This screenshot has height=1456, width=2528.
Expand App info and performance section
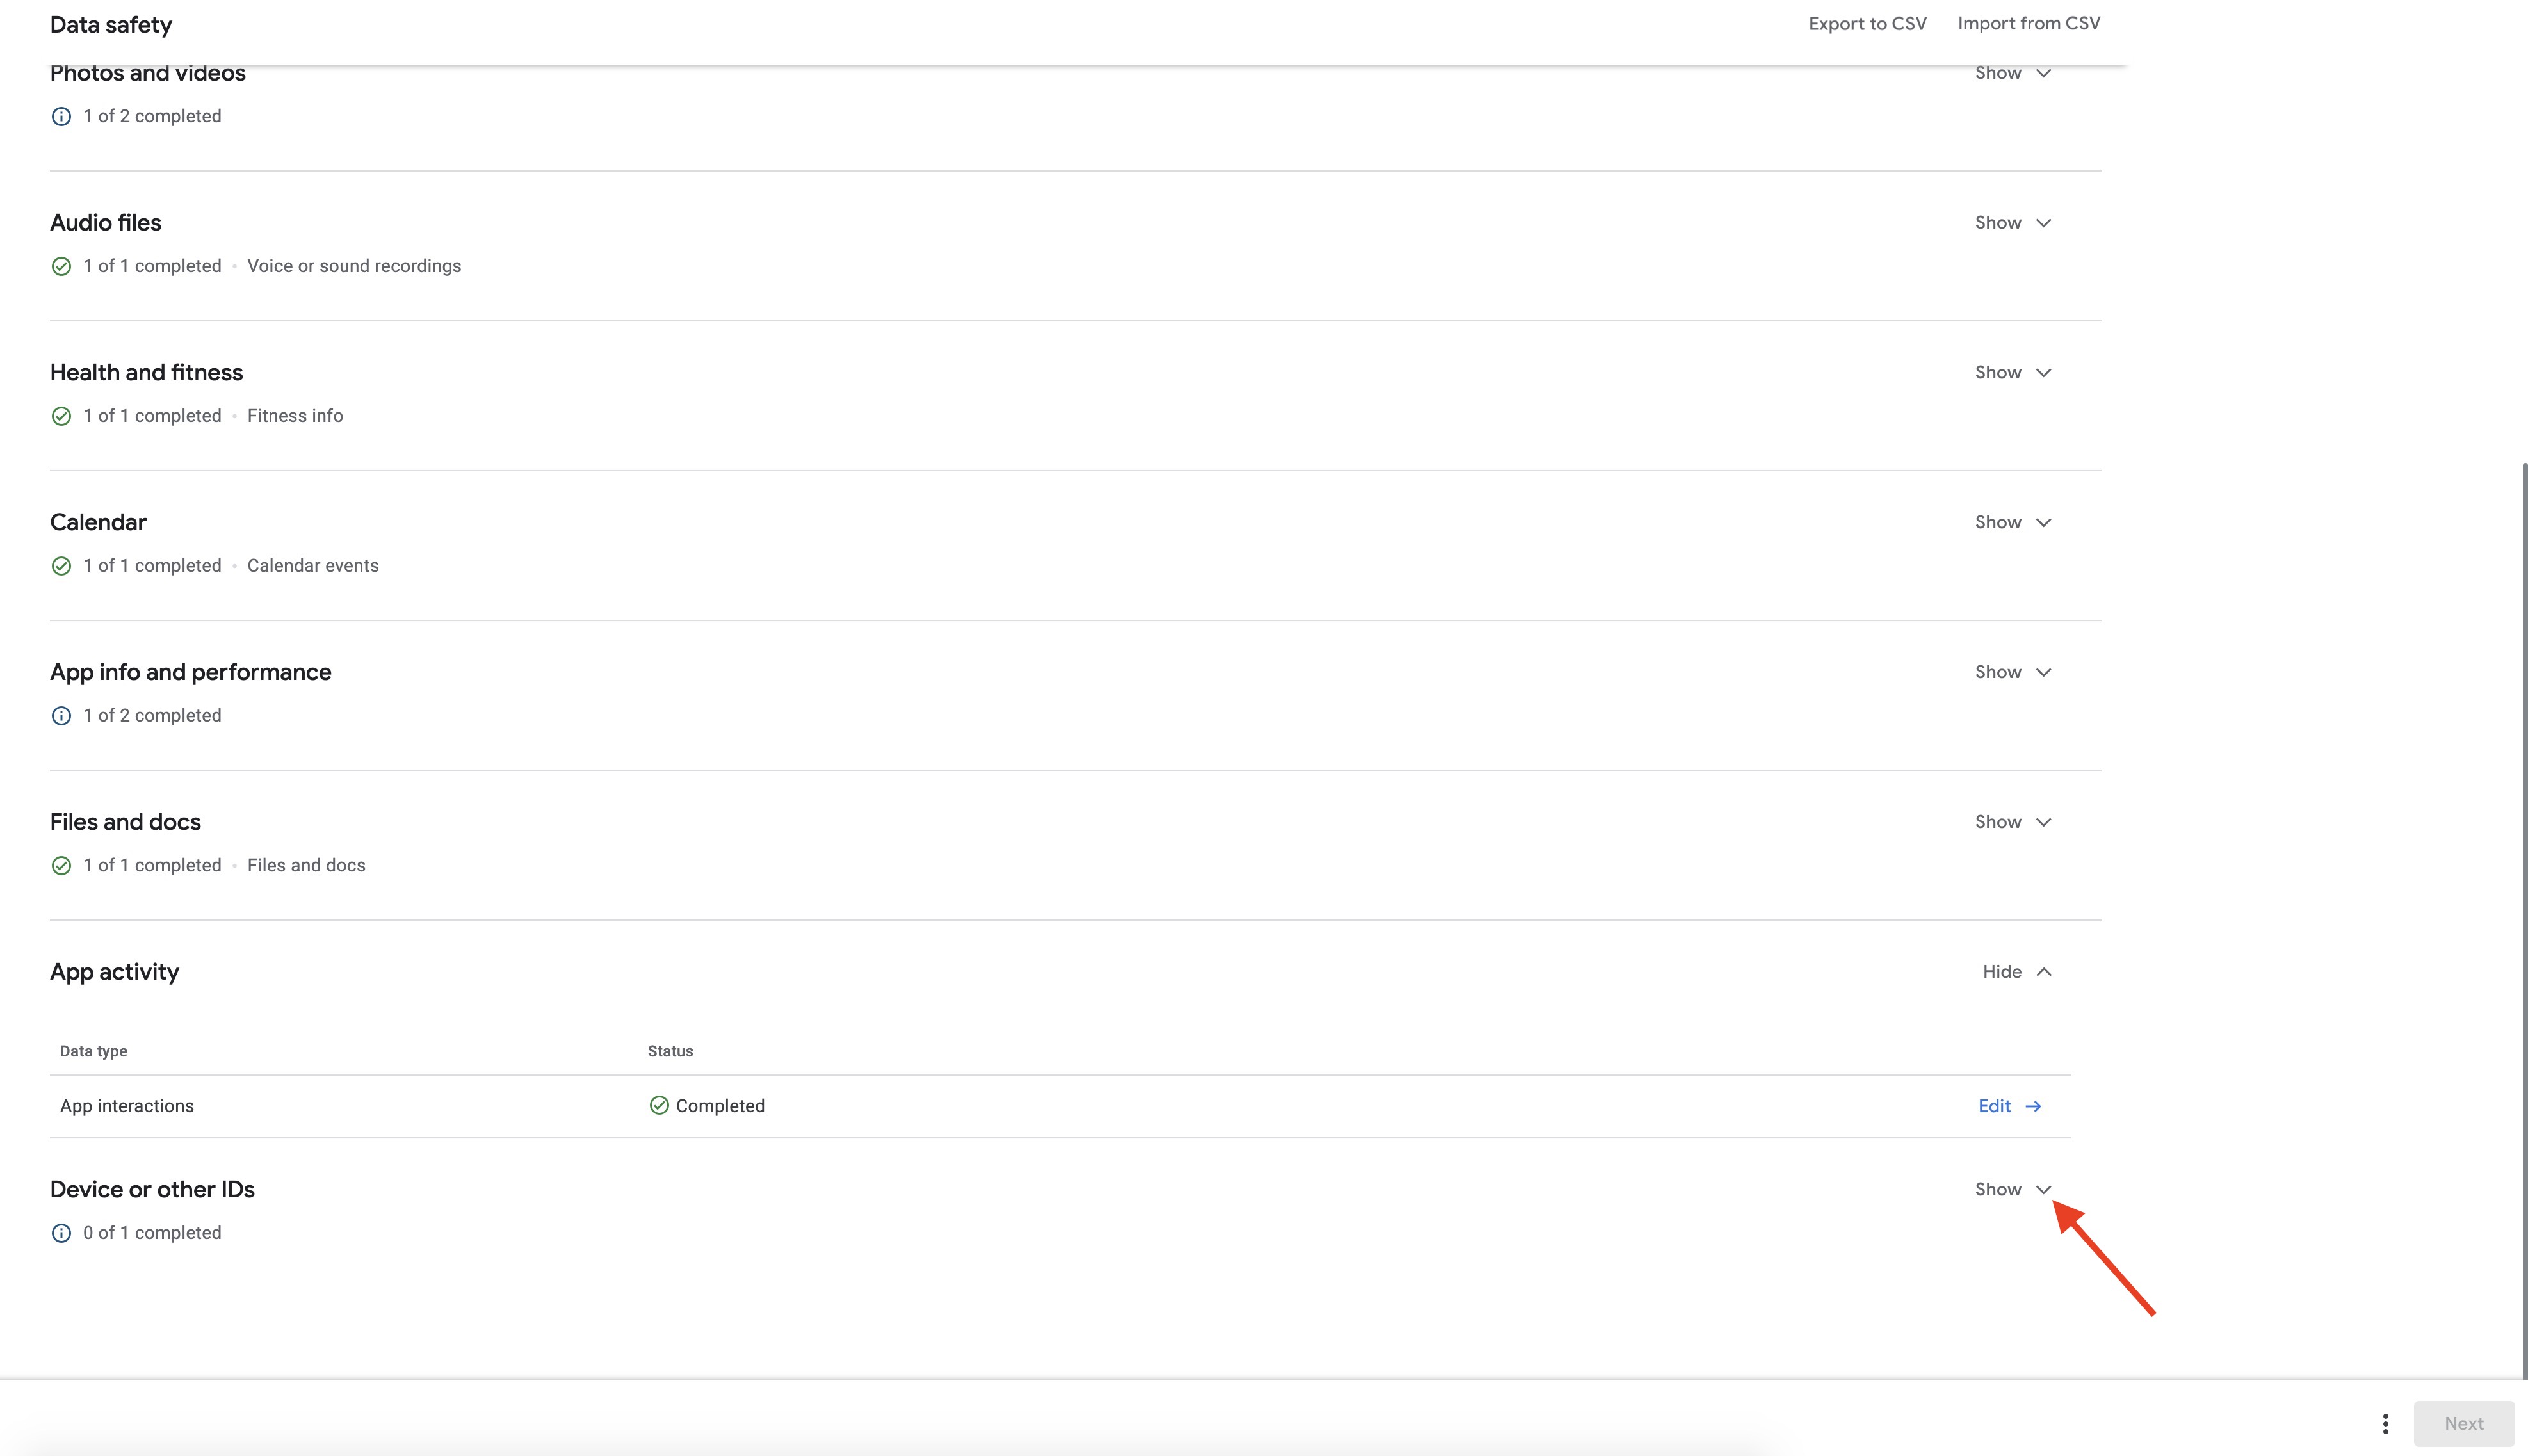coord(2012,673)
